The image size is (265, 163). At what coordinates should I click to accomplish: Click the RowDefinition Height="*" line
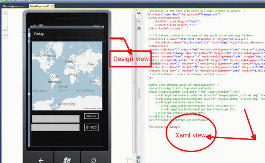click(x=175, y=25)
